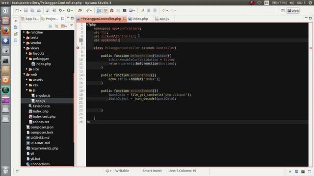Select the PelangganController.php editor tab
This screenshot has height=176, width=314.
click(x=101, y=19)
